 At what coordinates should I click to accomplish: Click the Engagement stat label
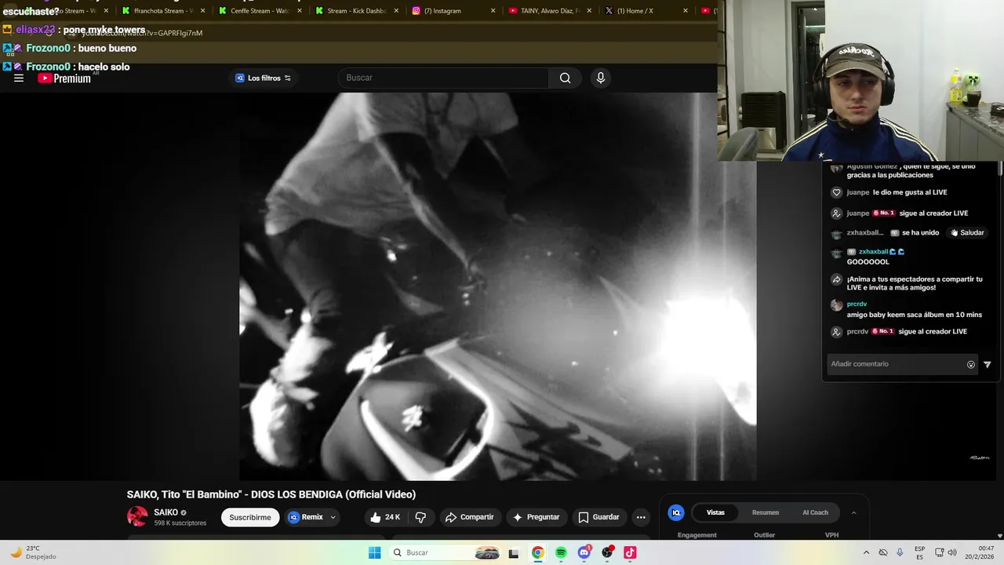point(697,535)
